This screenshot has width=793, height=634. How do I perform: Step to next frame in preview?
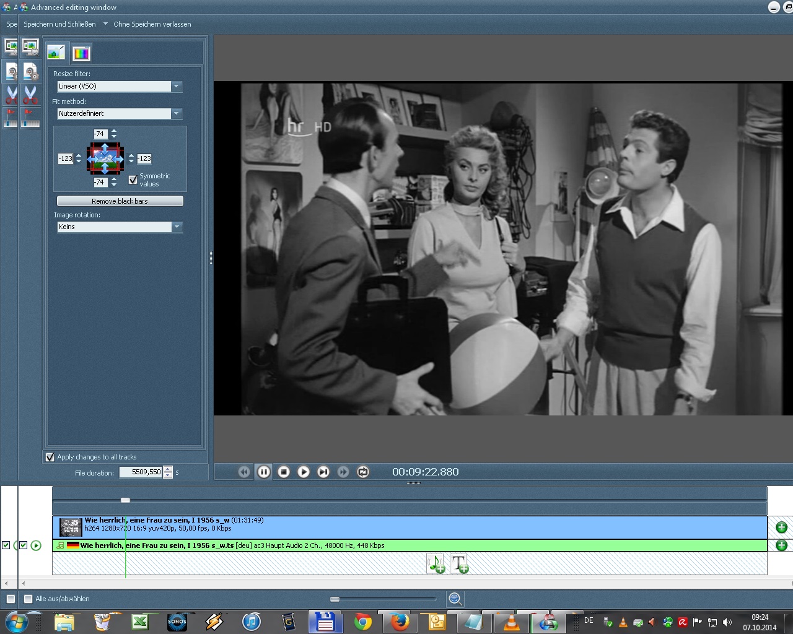pyautogui.click(x=323, y=472)
